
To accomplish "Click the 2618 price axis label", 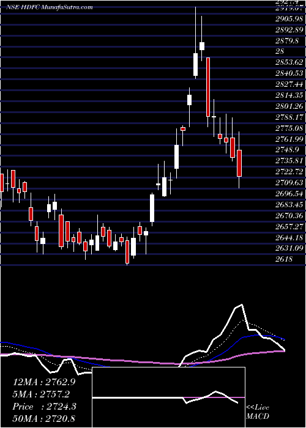I will (x=284, y=259).
